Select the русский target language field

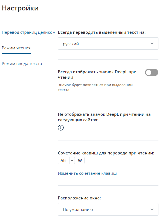104,44
